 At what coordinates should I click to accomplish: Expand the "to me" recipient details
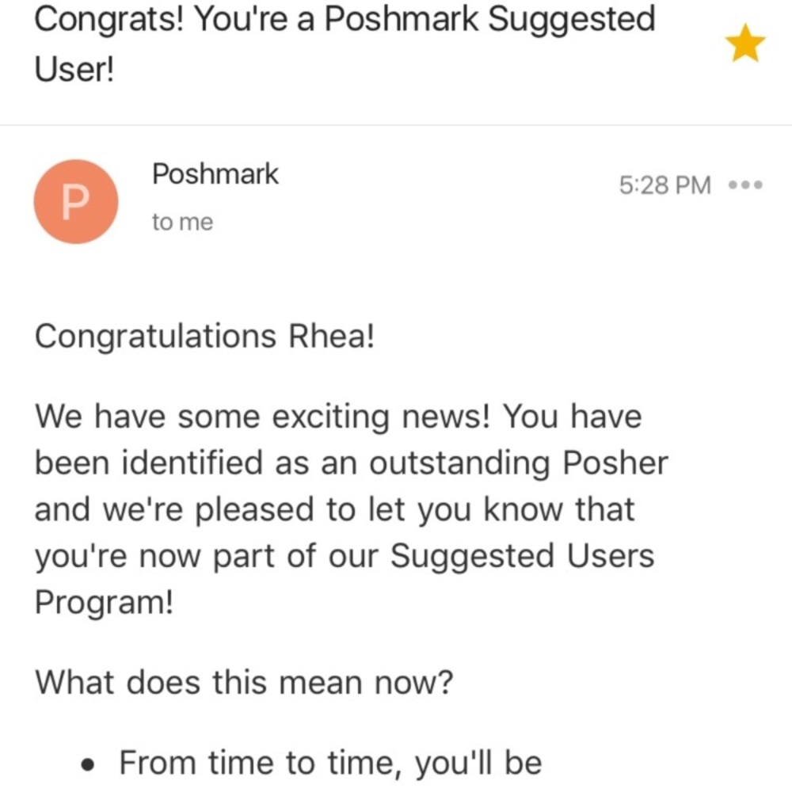pyautogui.click(x=182, y=223)
